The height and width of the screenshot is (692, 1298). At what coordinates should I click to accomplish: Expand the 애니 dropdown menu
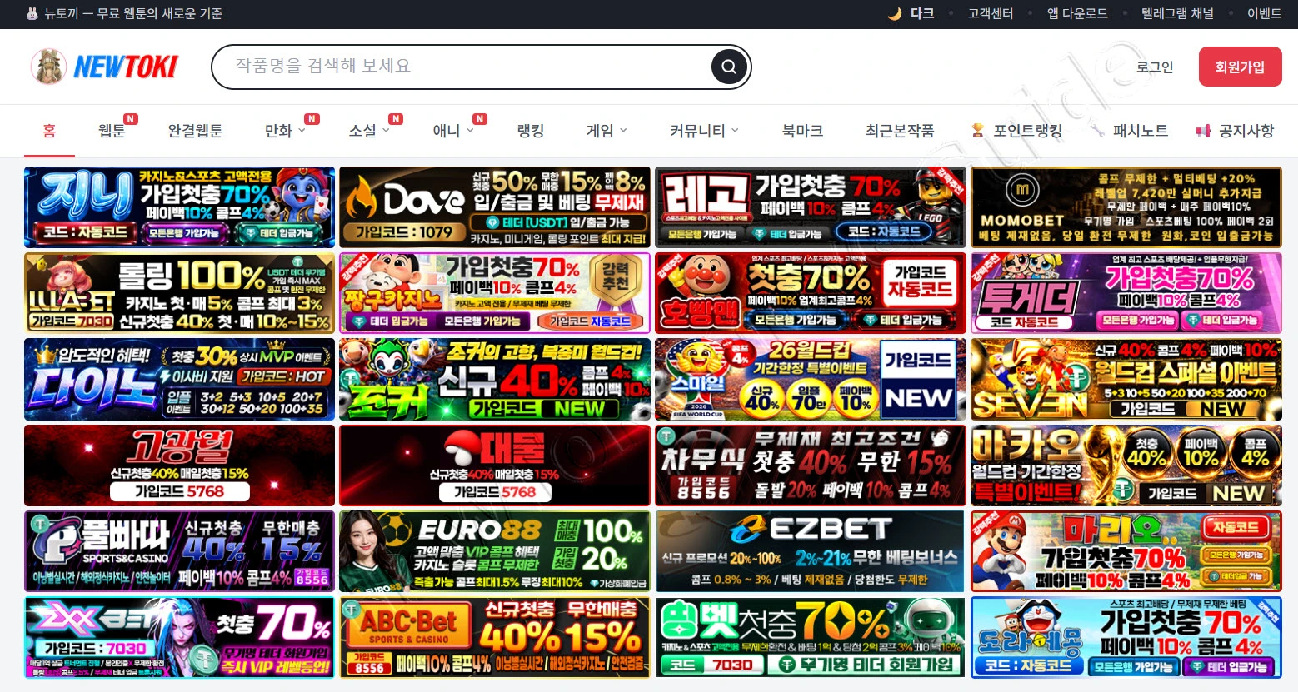pyautogui.click(x=453, y=131)
